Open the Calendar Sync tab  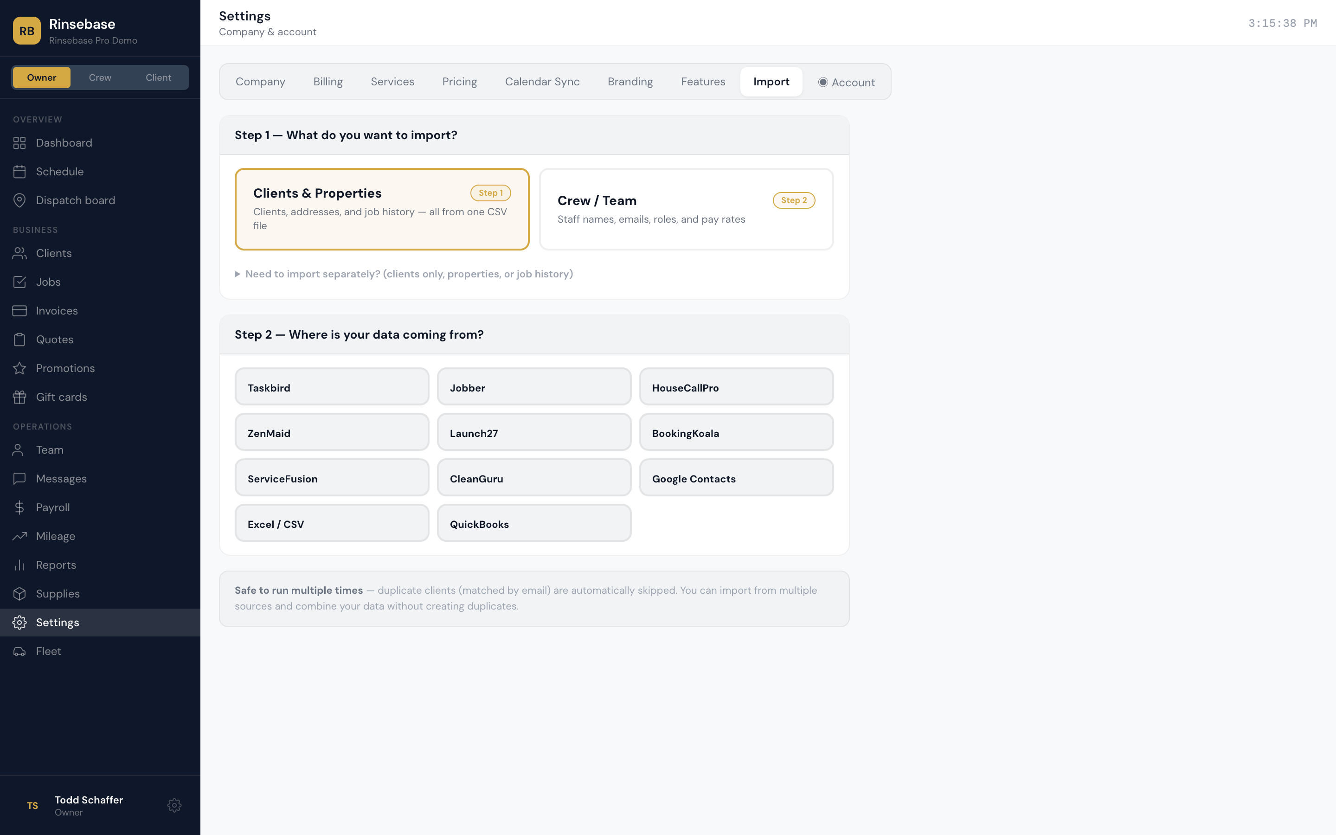tap(542, 82)
